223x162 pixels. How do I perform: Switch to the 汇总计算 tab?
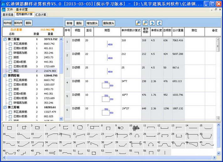coord(41,14)
